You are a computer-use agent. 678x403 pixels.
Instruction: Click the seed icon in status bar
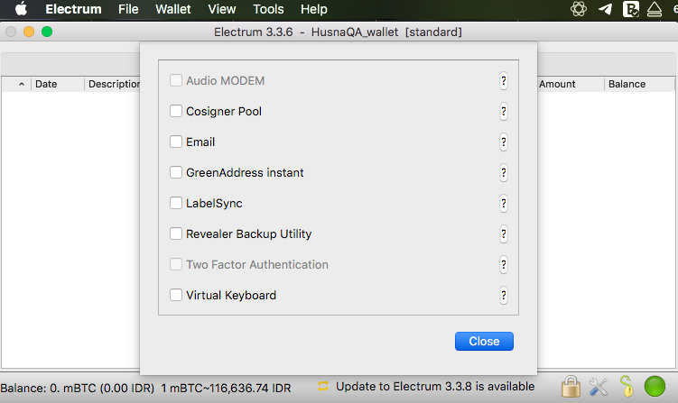tap(627, 386)
